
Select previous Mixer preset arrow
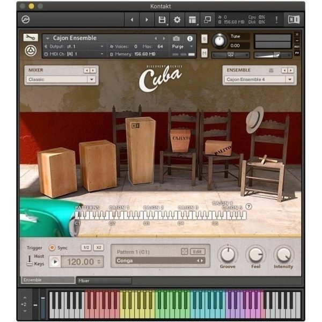87,70
